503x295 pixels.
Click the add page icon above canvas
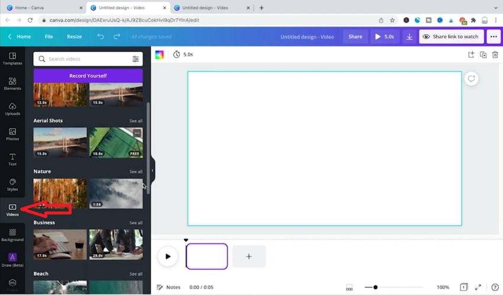(x=471, y=54)
